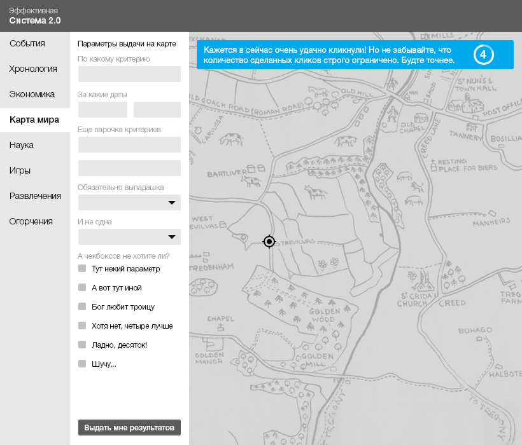Click GOLDEN MILL label on map

pos(317,360)
